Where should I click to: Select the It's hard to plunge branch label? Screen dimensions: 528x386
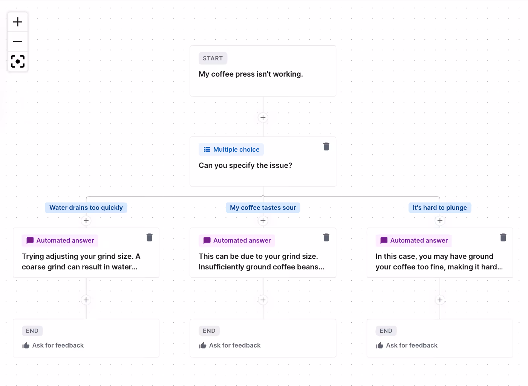[x=440, y=208]
